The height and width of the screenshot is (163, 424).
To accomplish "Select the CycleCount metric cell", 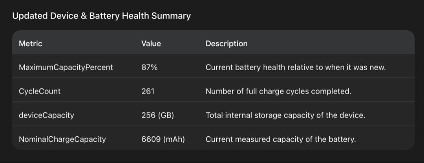I will (40, 92).
